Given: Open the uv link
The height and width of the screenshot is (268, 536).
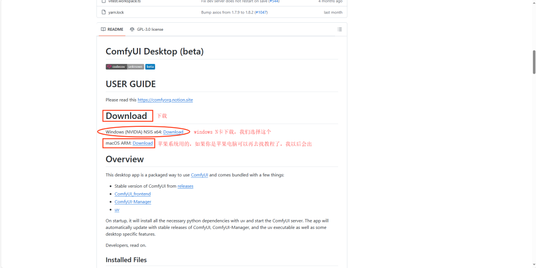Looking at the screenshot, I should (x=117, y=210).
